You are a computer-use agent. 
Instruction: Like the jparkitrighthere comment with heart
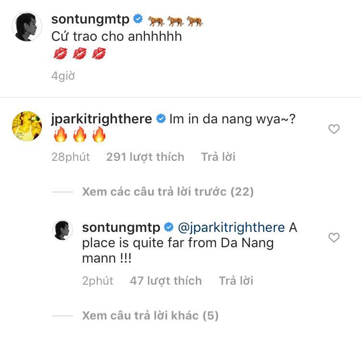click(x=334, y=129)
